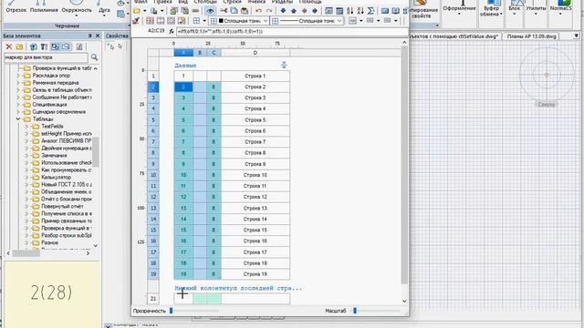Screen dimensions: 584x328
Task: Click the blue up-arrow move icon
Action: point(294,11)
